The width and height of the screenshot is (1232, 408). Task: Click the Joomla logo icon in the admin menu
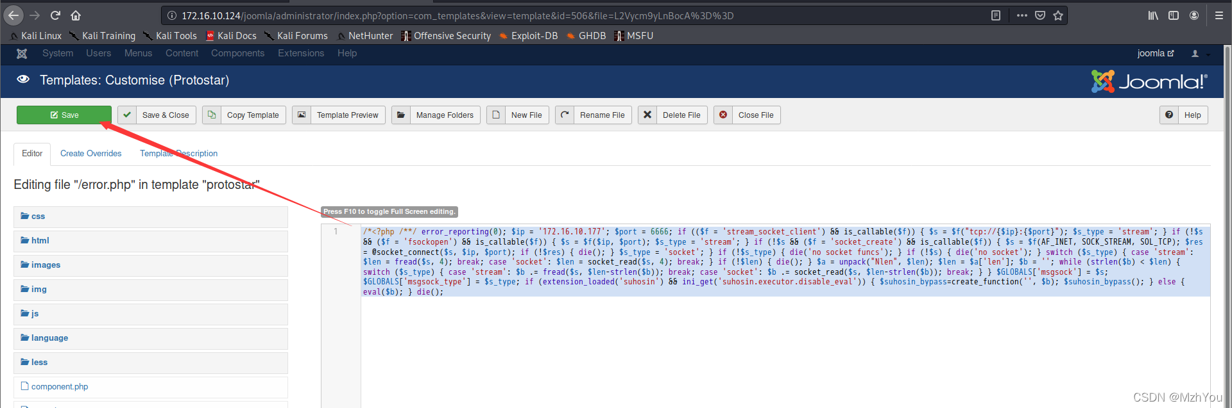tap(22, 54)
